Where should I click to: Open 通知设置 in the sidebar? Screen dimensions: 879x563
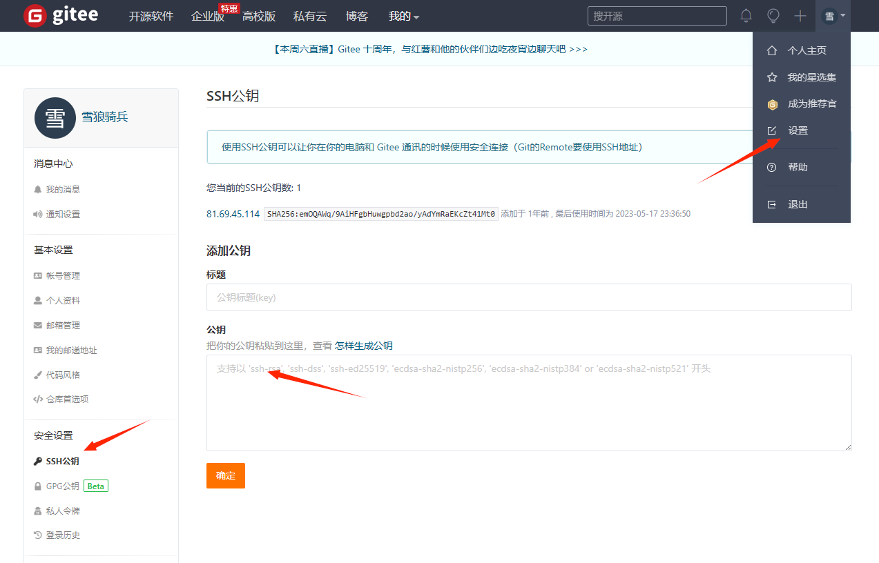click(x=63, y=214)
